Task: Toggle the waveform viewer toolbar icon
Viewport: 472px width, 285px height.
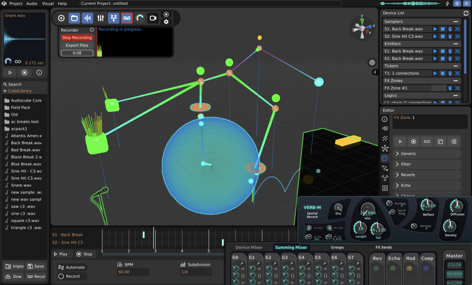Action: (x=87, y=18)
